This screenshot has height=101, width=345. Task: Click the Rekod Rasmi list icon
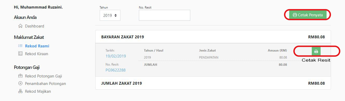20,46
